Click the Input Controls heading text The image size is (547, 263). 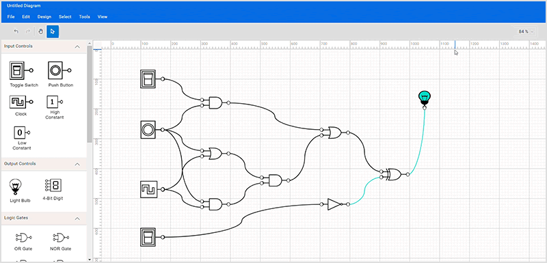pyautogui.click(x=18, y=46)
